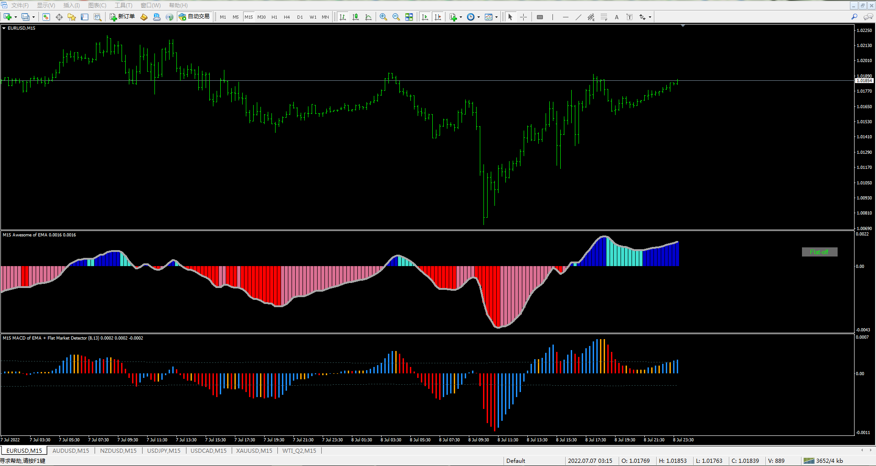Click the Default profile status text
Screen dimensions: 876x466
pos(515,461)
